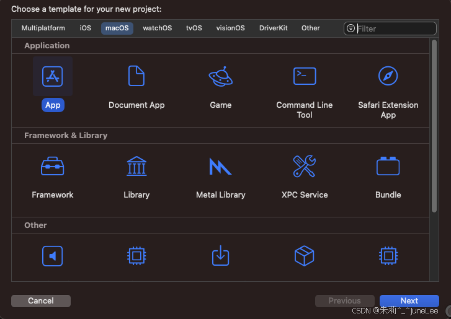Click the highlighted 'App' label
Viewport: 451px width, 319px height.
[53, 105]
